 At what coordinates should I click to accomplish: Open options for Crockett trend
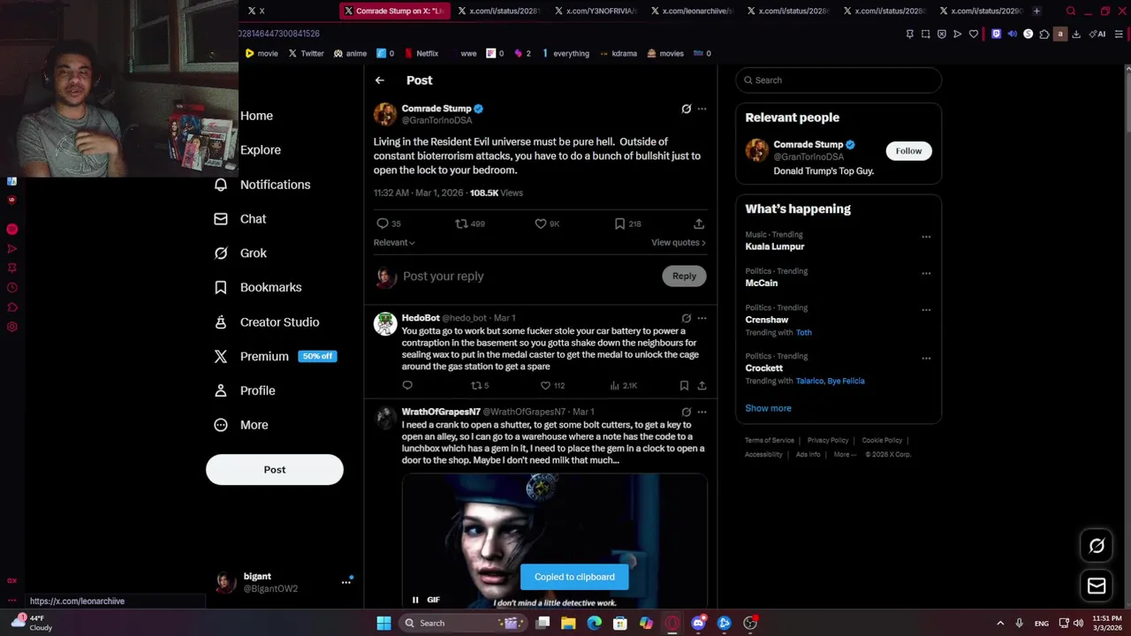pos(926,358)
